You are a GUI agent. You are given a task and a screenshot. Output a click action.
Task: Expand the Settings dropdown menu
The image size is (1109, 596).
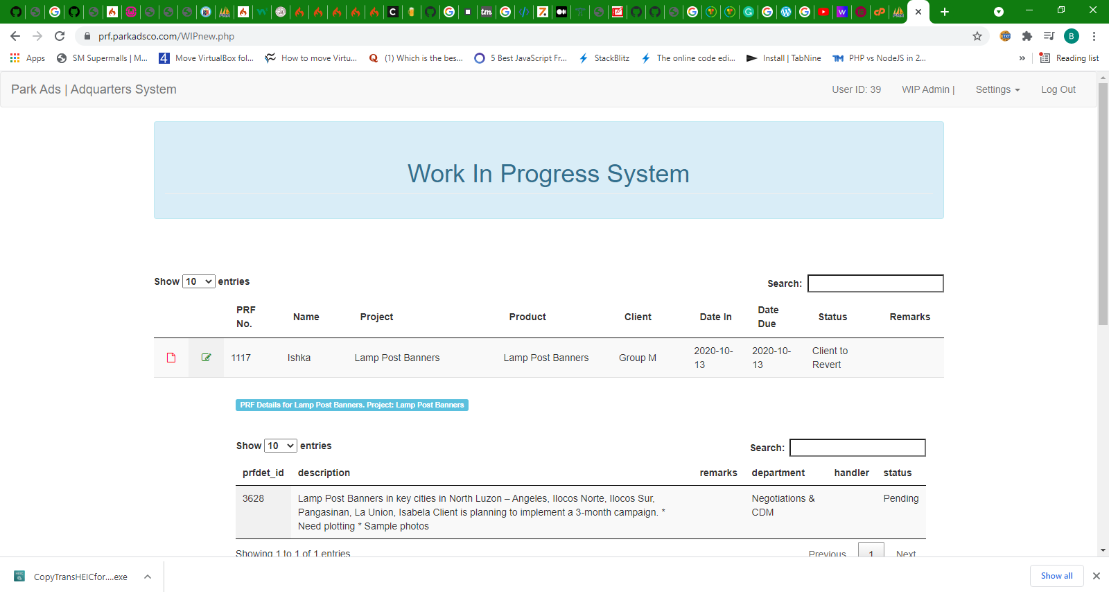(997, 89)
